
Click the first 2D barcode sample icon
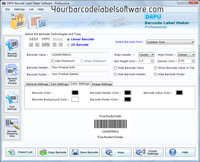(x=31, y=45)
